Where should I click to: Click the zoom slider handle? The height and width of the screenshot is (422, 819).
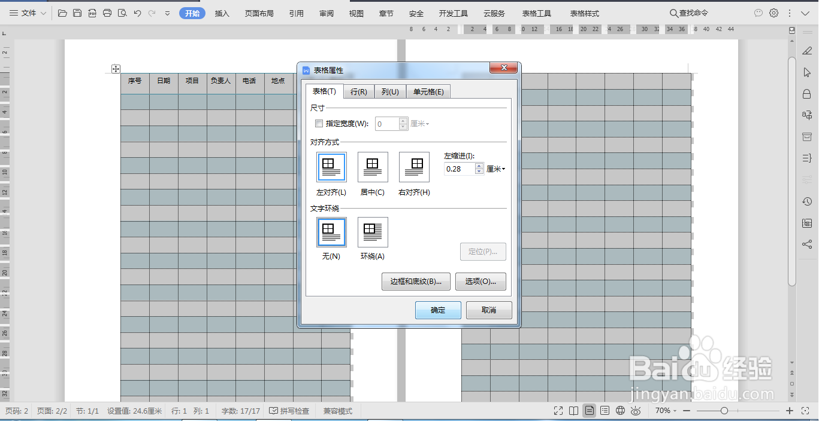click(724, 411)
